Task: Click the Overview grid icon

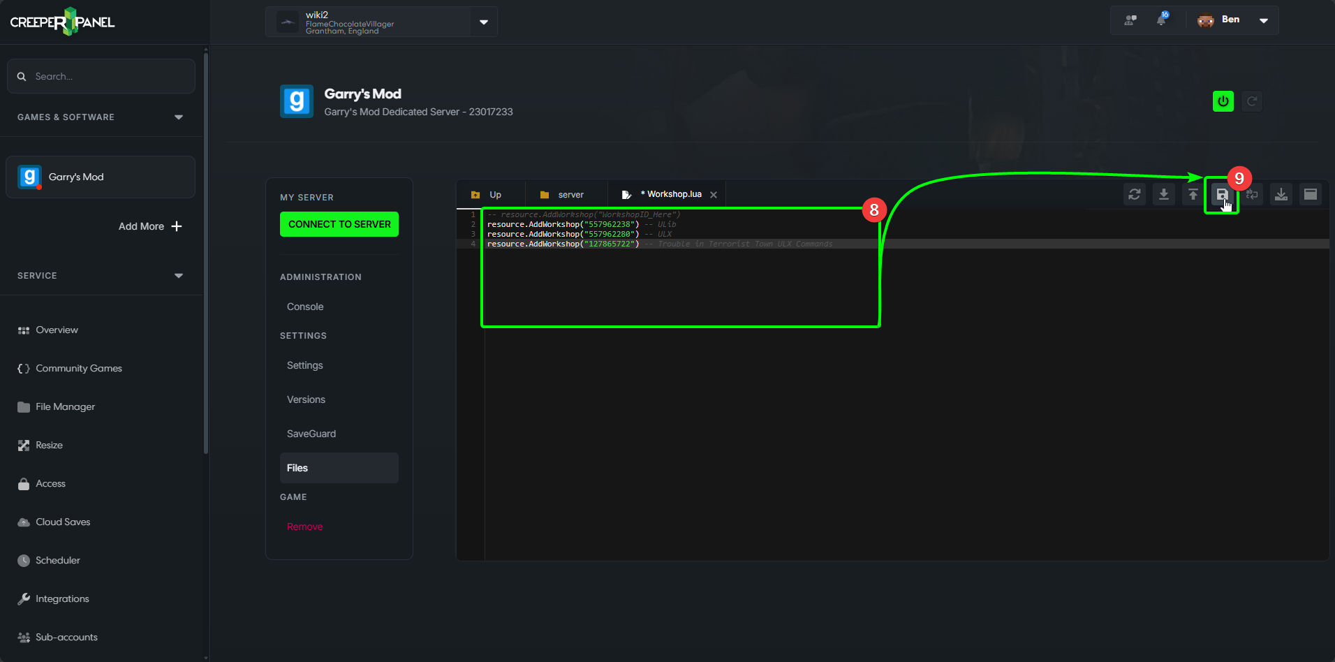Action: click(x=24, y=330)
